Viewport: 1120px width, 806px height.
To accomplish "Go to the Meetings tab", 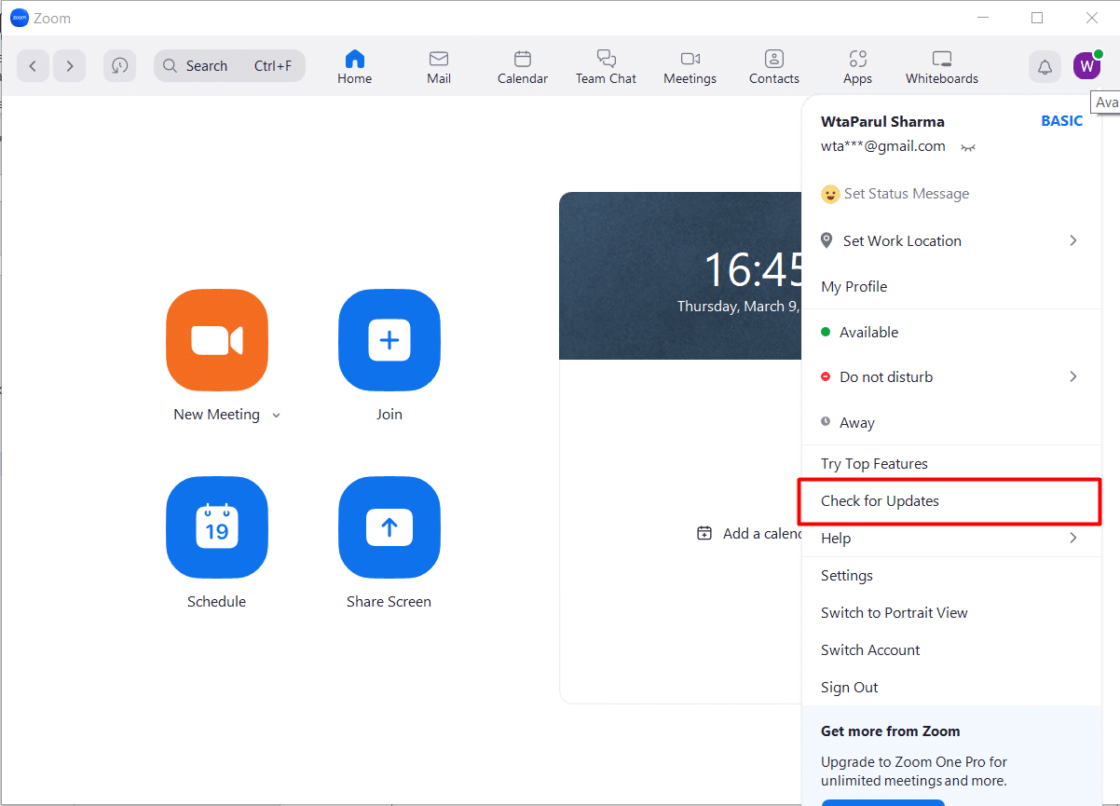I will click(690, 67).
